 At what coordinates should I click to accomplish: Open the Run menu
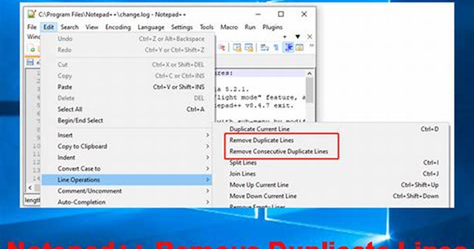pyautogui.click(x=250, y=27)
